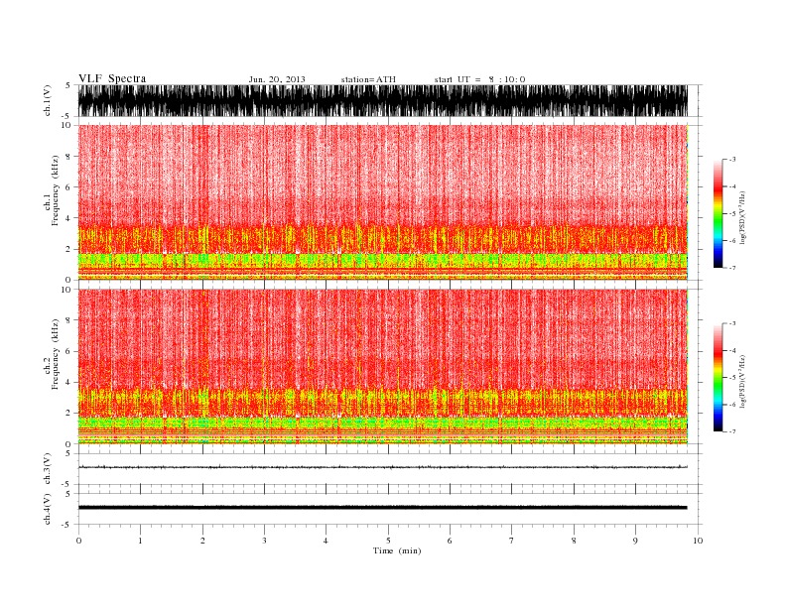786x607 pixels.
Task: Click the "-3" tick on ch.1 colorbar
Action: click(x=731, y=160)
